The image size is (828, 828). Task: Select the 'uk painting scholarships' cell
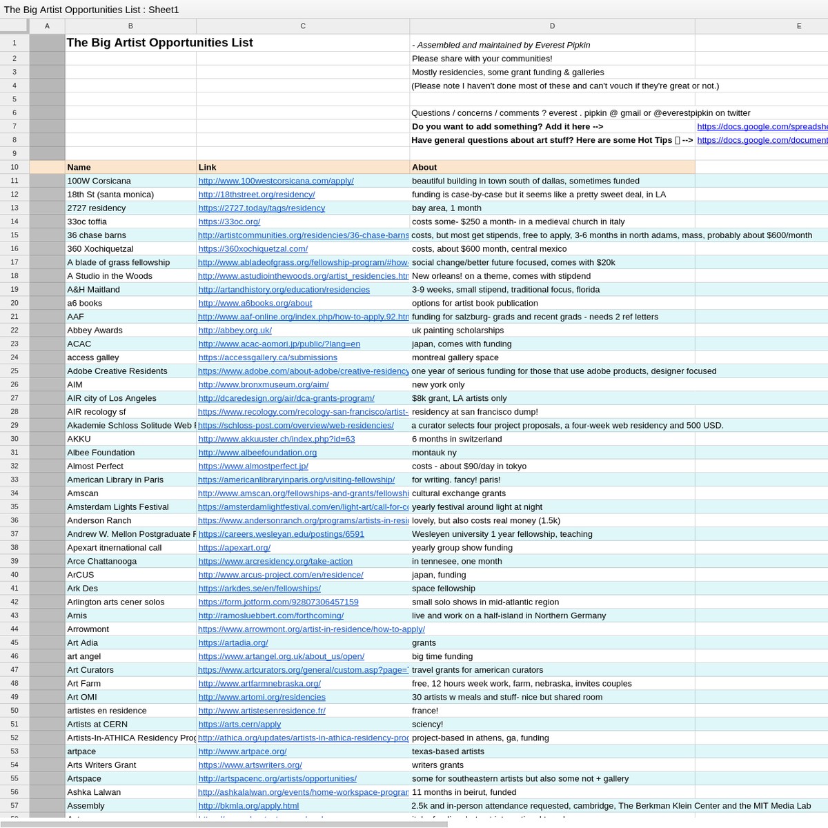(552, 331)
